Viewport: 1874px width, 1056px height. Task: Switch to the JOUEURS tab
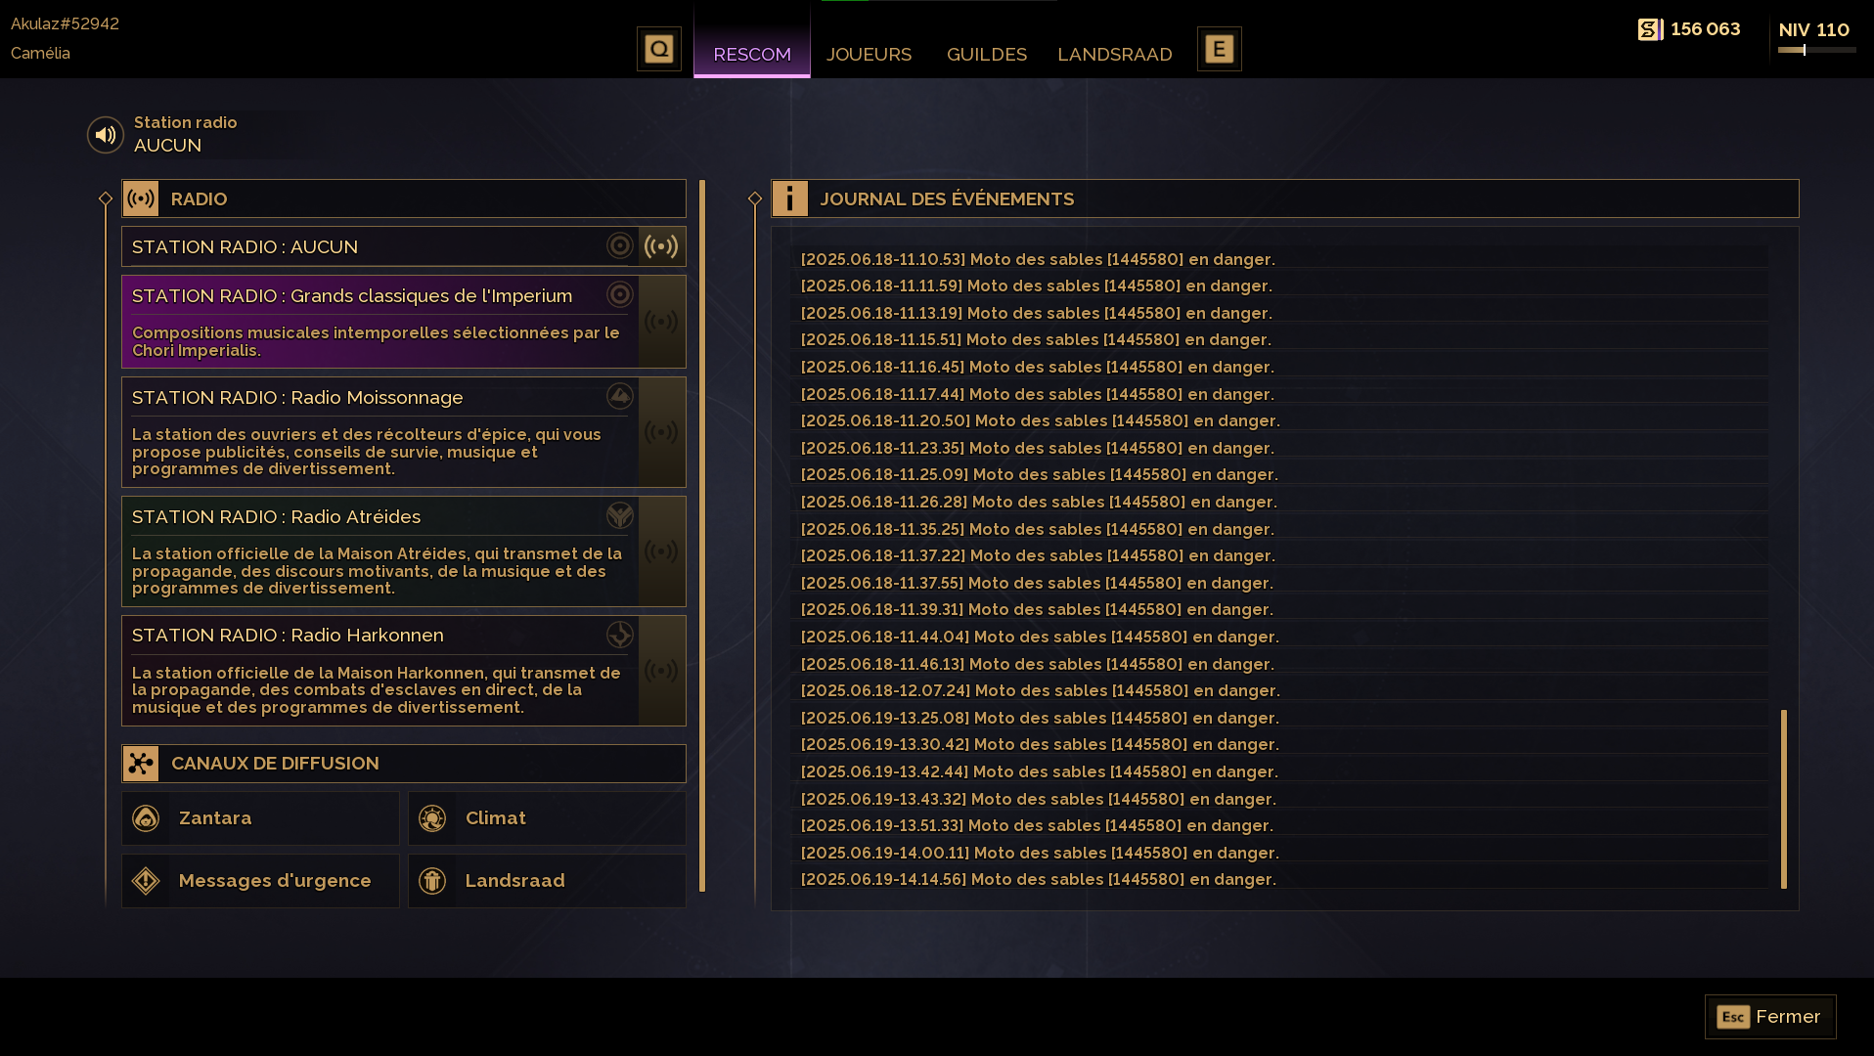click(x=869, y=54)
